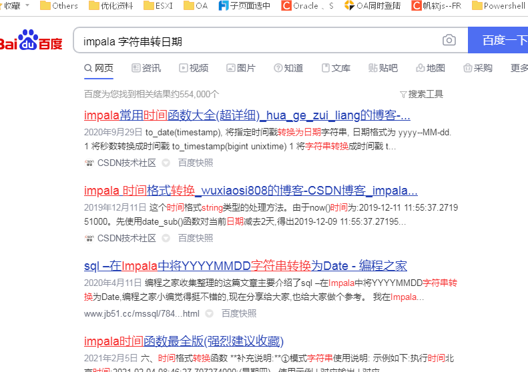The height and width of the screenshot is (372, 528).
Task: Open the 子页面选中 bookmark
Action: (x=244, y=6)
